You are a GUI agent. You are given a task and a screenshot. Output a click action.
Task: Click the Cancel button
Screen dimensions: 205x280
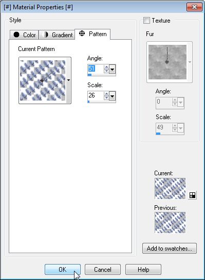click(103, 270)
